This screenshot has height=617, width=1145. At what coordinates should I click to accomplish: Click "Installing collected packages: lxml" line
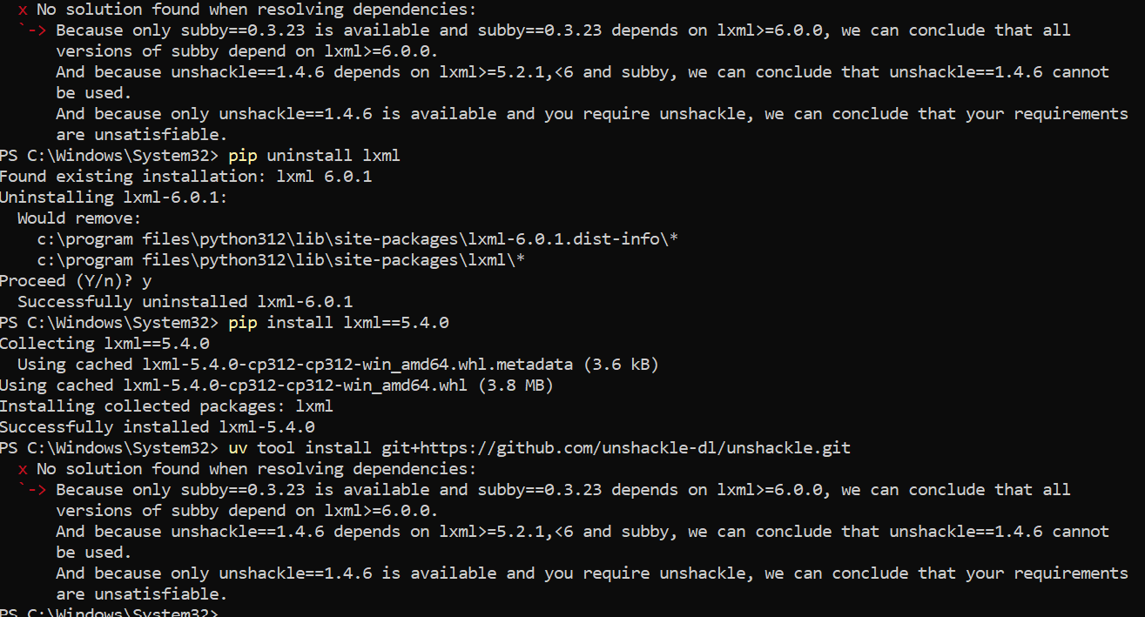[165, 406]
